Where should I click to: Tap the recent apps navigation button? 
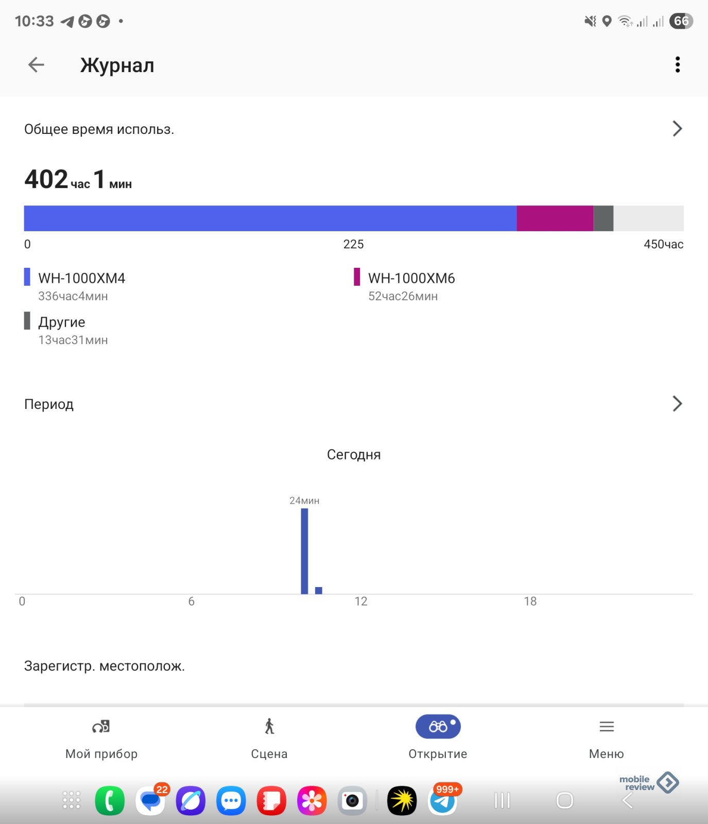click(502, 800)
